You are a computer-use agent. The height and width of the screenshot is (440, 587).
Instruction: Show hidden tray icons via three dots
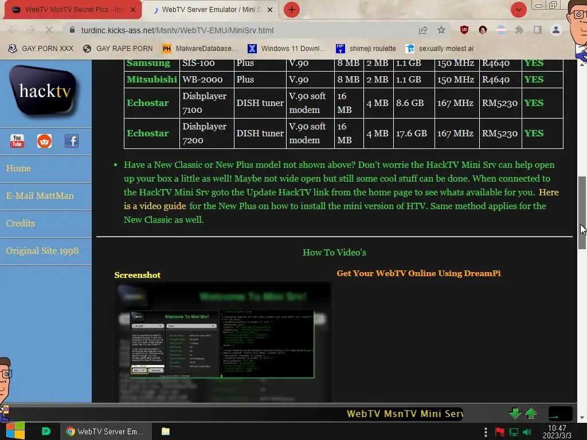pyautogui.click(x=486, y=432)
